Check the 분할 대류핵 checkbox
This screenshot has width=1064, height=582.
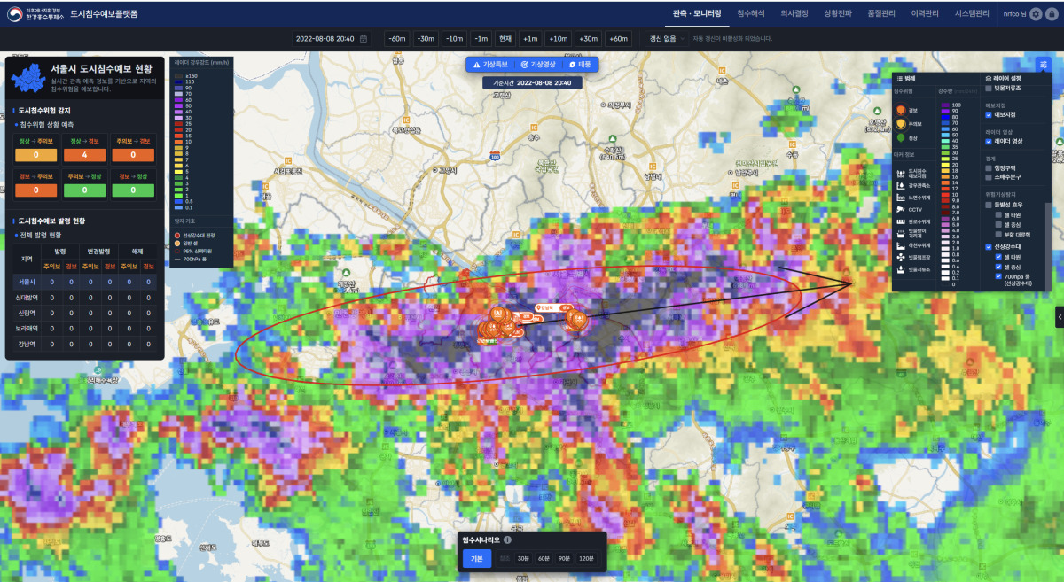998,234
